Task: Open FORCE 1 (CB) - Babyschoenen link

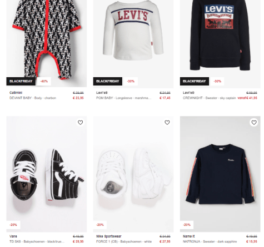Action: point(124,241)
